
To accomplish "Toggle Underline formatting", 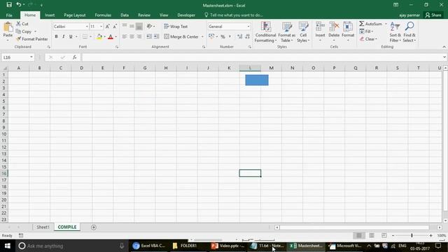I will pyautogui.click(x=71, y=36).
